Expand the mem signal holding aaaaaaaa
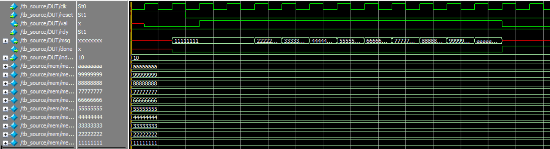The image size is (550, 149). point(5,67)
